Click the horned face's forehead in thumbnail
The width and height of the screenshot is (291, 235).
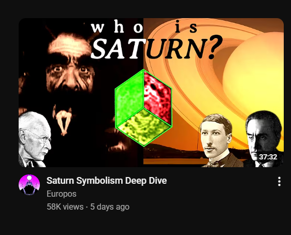click(x=69, y=45)
